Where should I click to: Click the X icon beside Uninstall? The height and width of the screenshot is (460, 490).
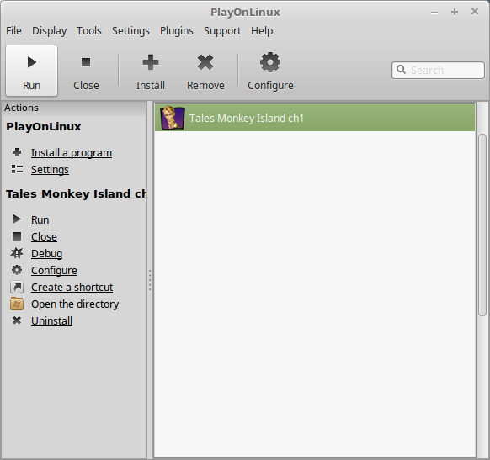(x=17, y=320)
